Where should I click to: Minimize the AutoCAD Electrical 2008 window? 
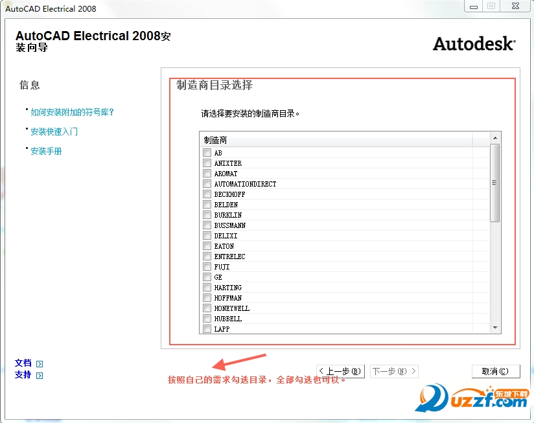click(474, 6)
